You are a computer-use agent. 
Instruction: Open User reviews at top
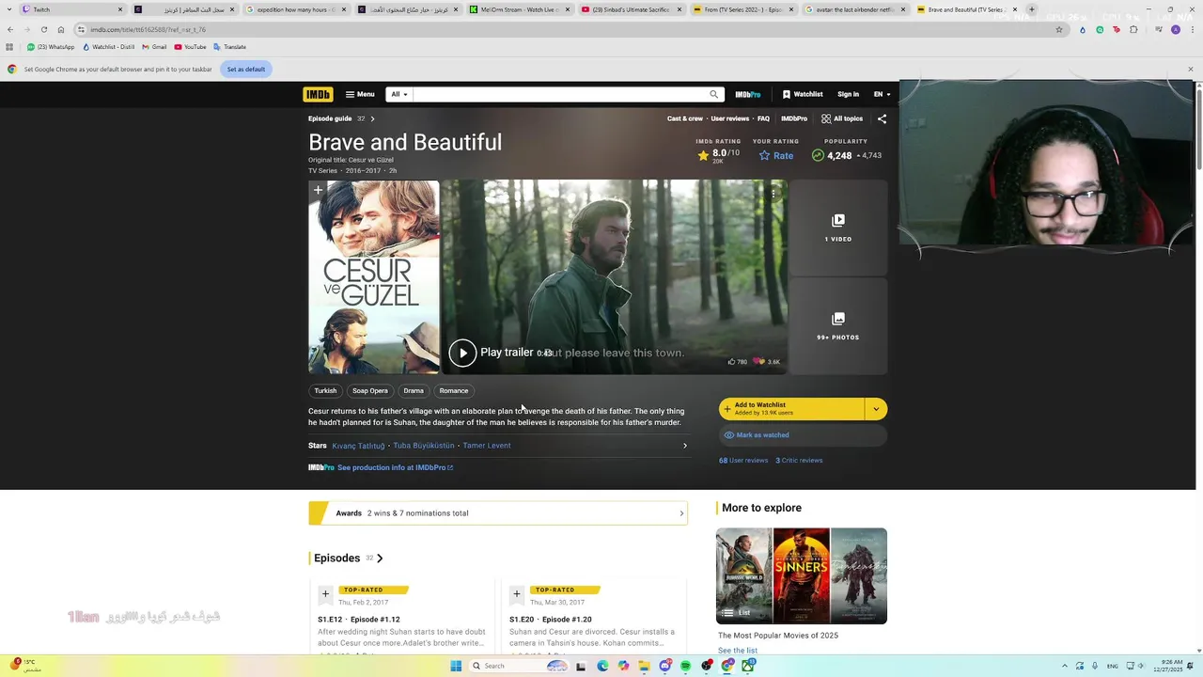(729, 118)
